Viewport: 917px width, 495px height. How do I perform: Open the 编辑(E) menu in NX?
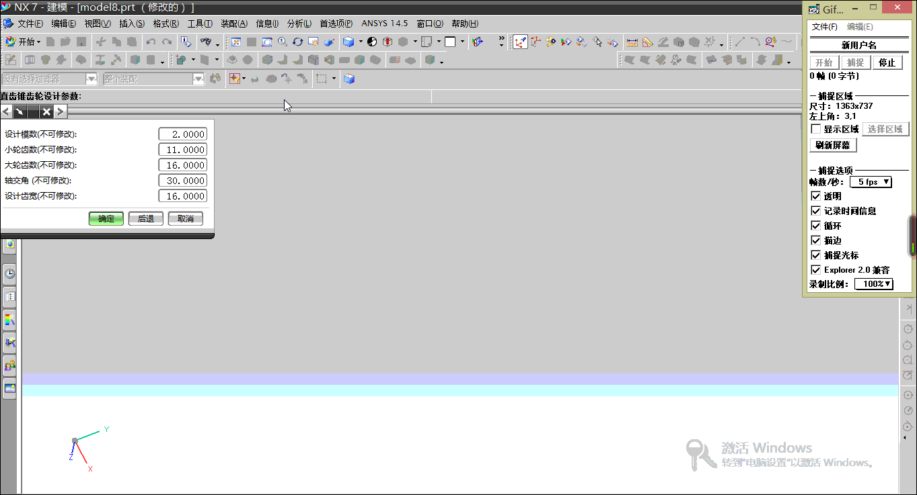(64, 24)
